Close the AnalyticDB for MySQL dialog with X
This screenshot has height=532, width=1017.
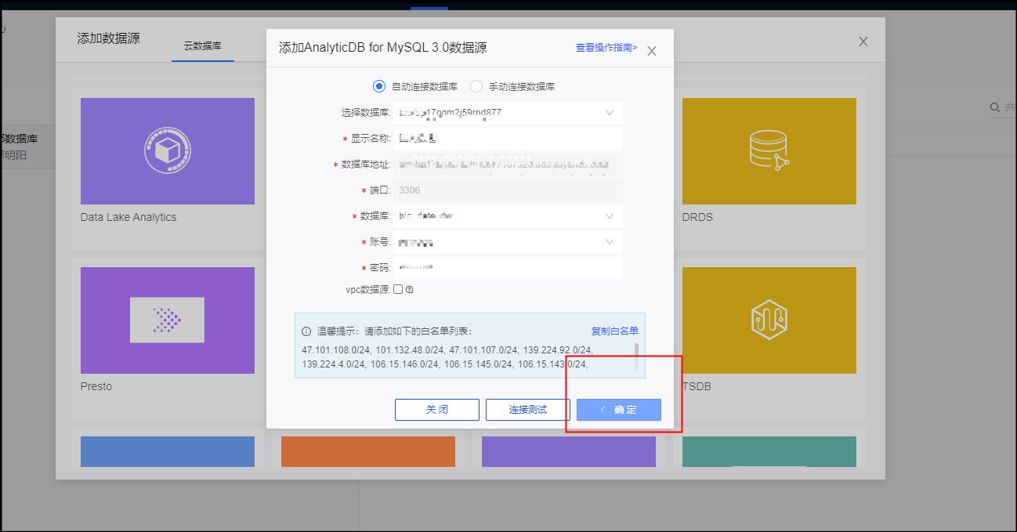click(652, 51)
